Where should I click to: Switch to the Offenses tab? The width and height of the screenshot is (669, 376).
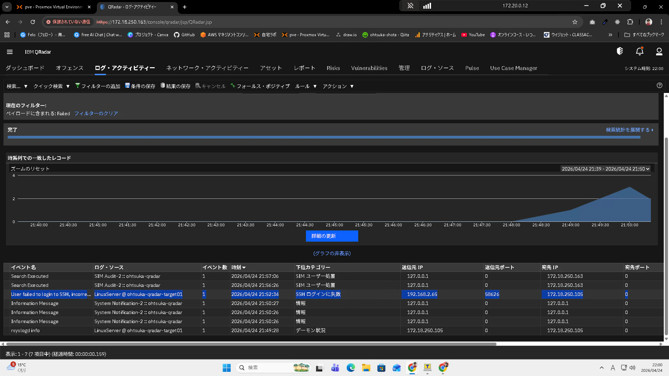[x=70, y=68]
